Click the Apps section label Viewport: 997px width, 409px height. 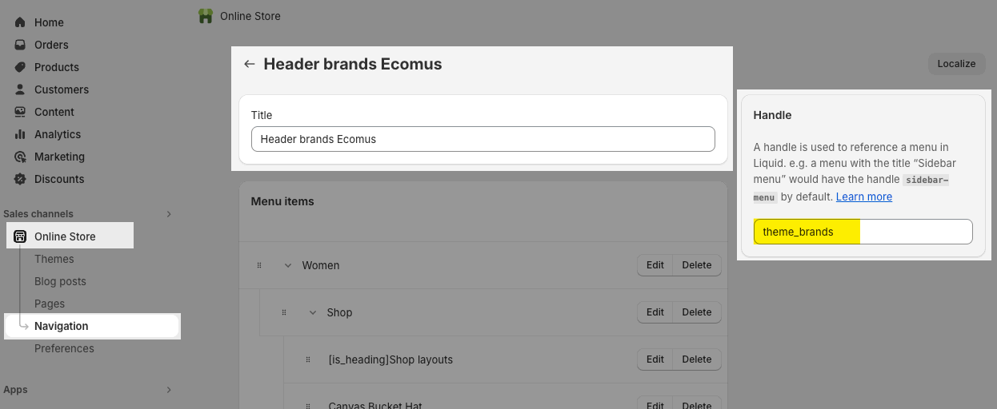tap(15, 390)
